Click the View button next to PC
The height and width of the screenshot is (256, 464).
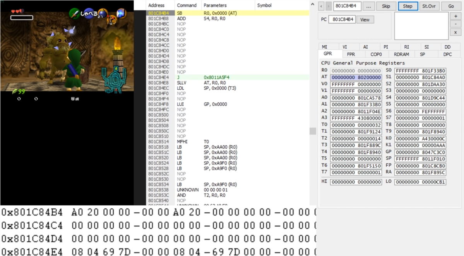[365, 19]
